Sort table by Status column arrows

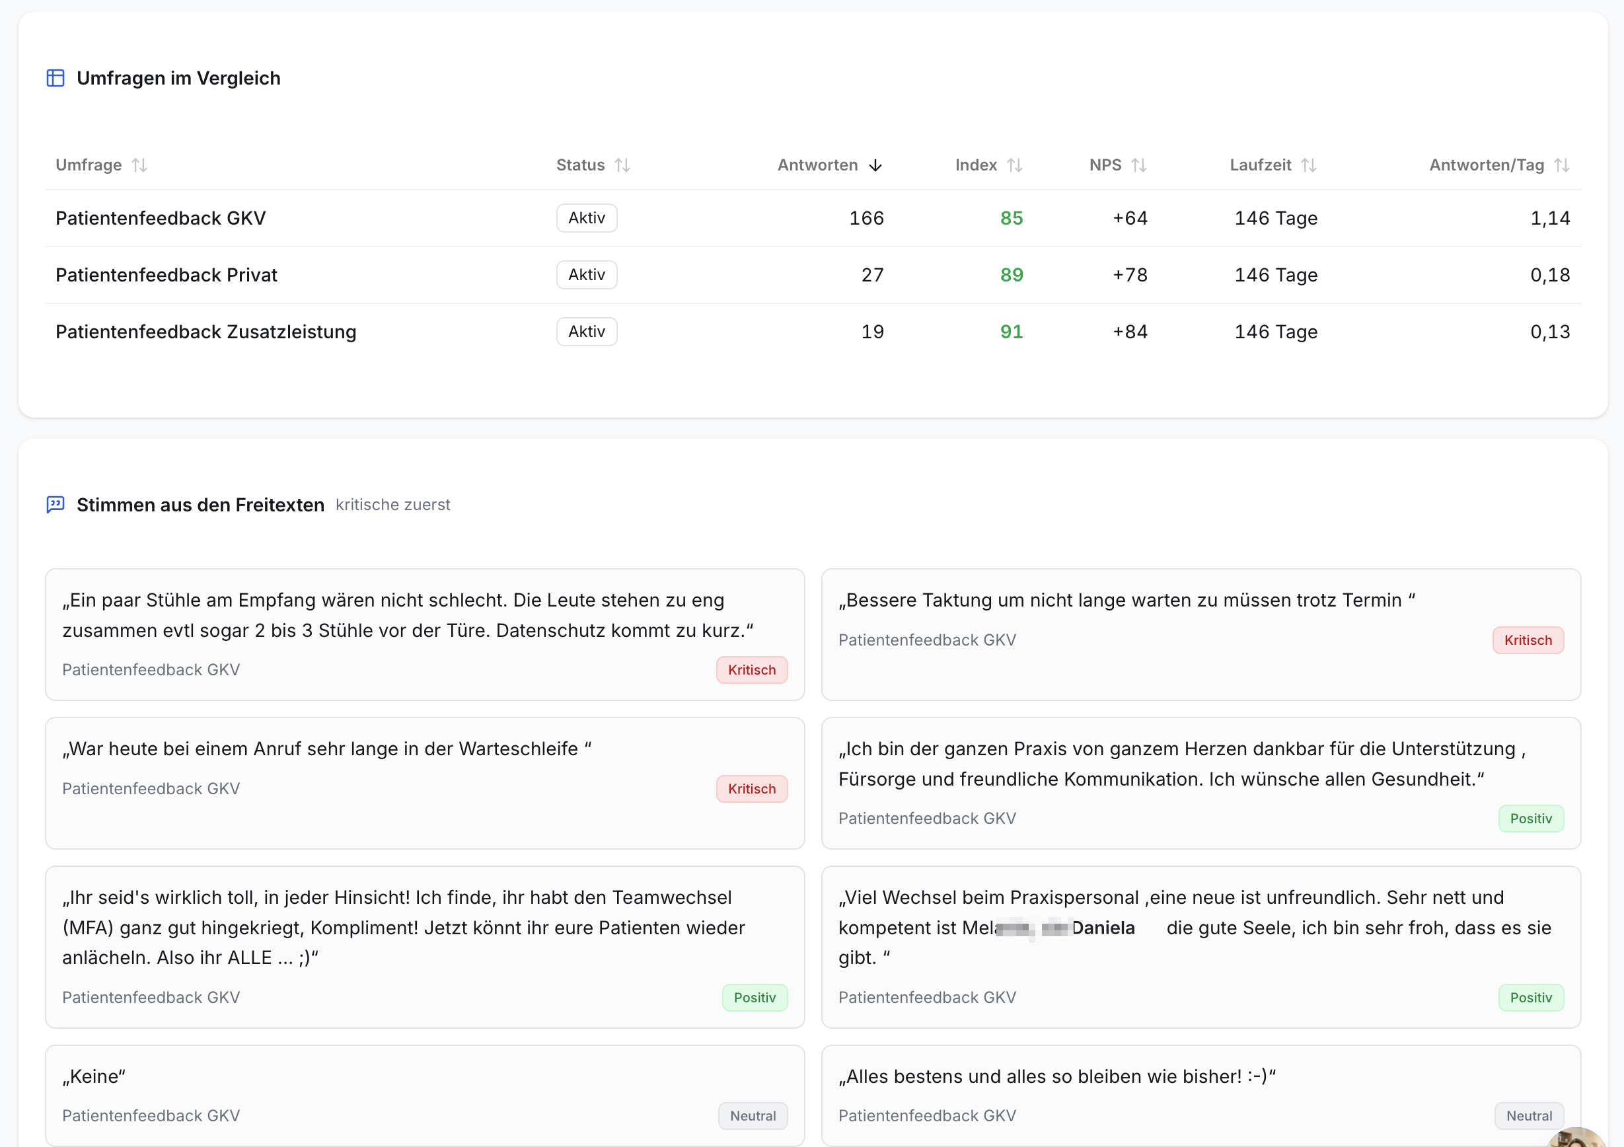click(622, 165)
